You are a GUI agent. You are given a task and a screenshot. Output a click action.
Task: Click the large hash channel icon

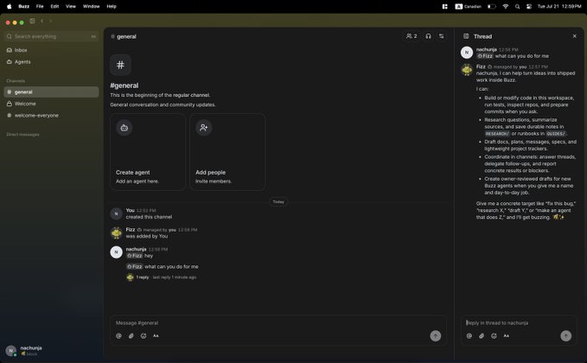point(120,65)
